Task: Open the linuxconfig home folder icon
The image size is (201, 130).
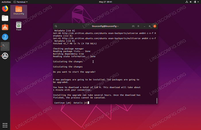Action: pos(19,11)
